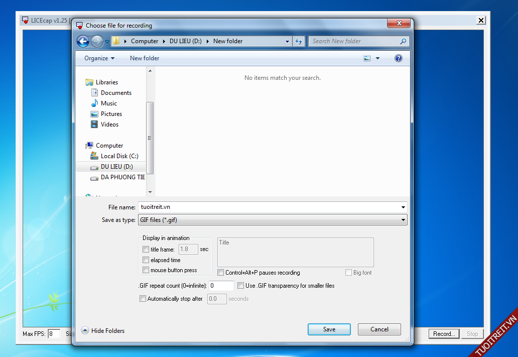
Task: Open the Organize menu
Action: tap(99, 58)
